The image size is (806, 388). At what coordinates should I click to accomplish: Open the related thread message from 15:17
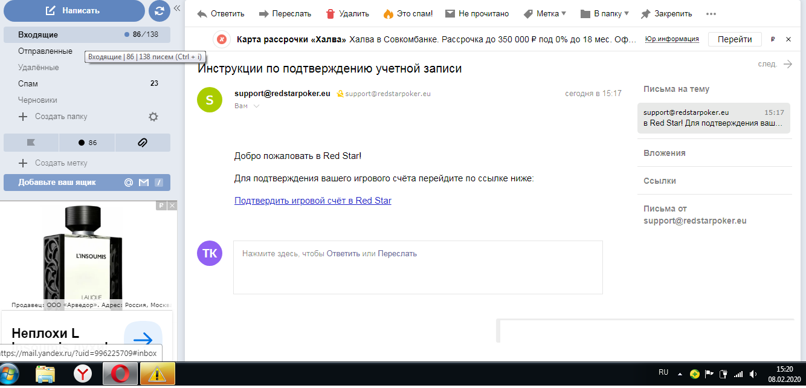click(x=714, y=118)
